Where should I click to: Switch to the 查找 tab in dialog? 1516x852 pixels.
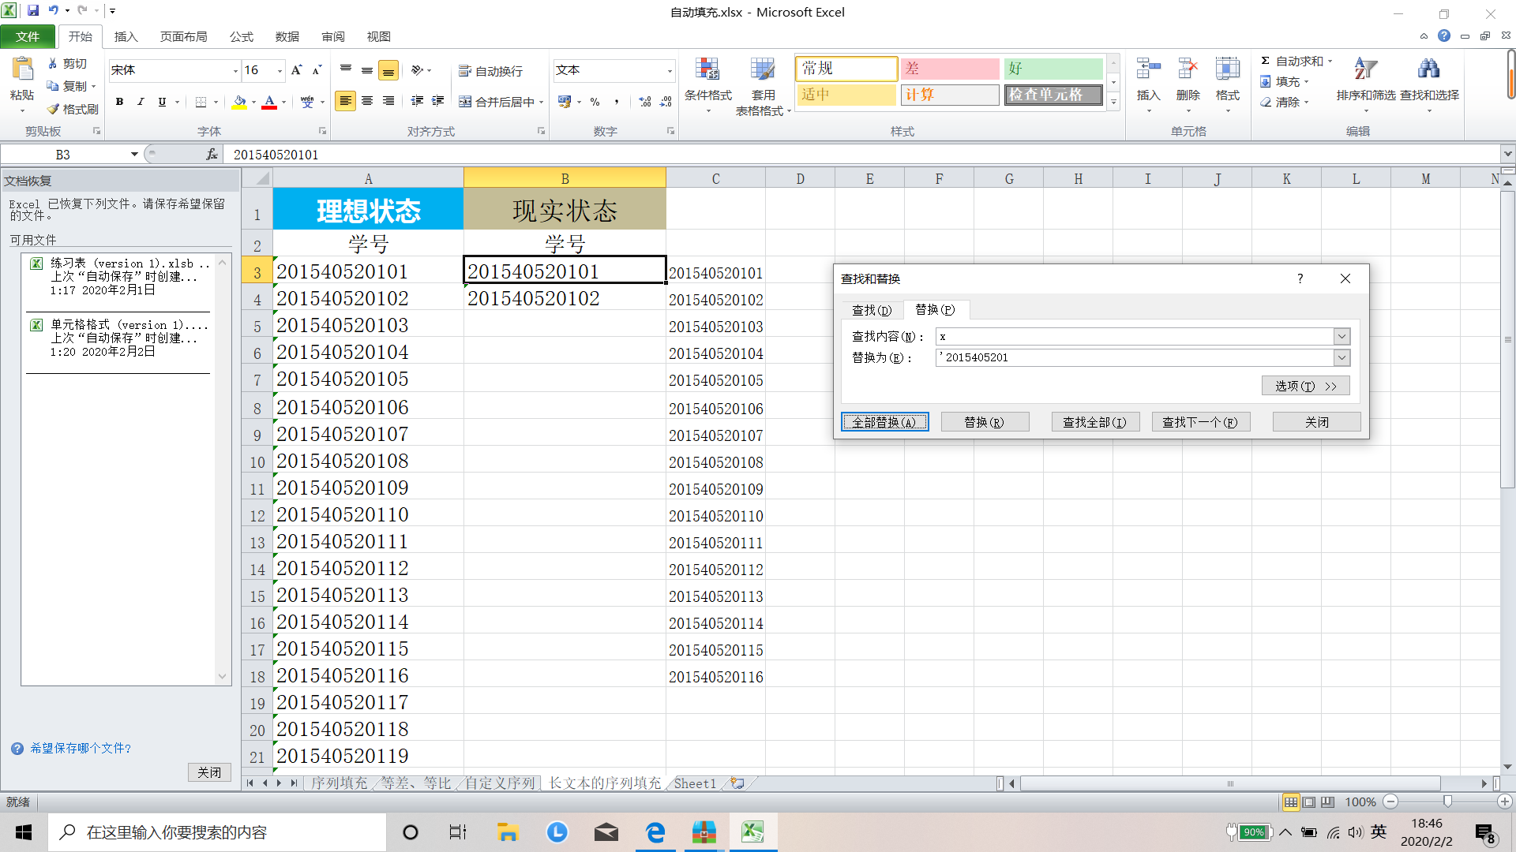pos(872,310)
